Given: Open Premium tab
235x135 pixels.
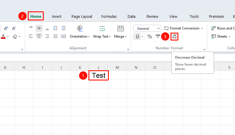Looking at the screenshot, I should click(x=216, y=16).
